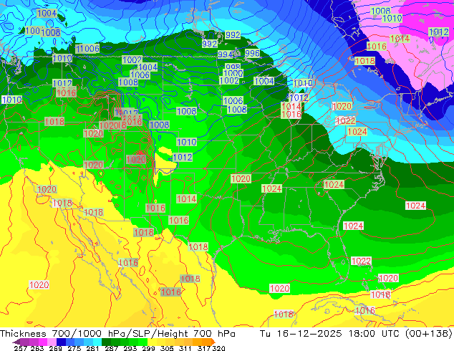Select the legend value 269
Screen dimensions: 454x351
tap(55, 348)
